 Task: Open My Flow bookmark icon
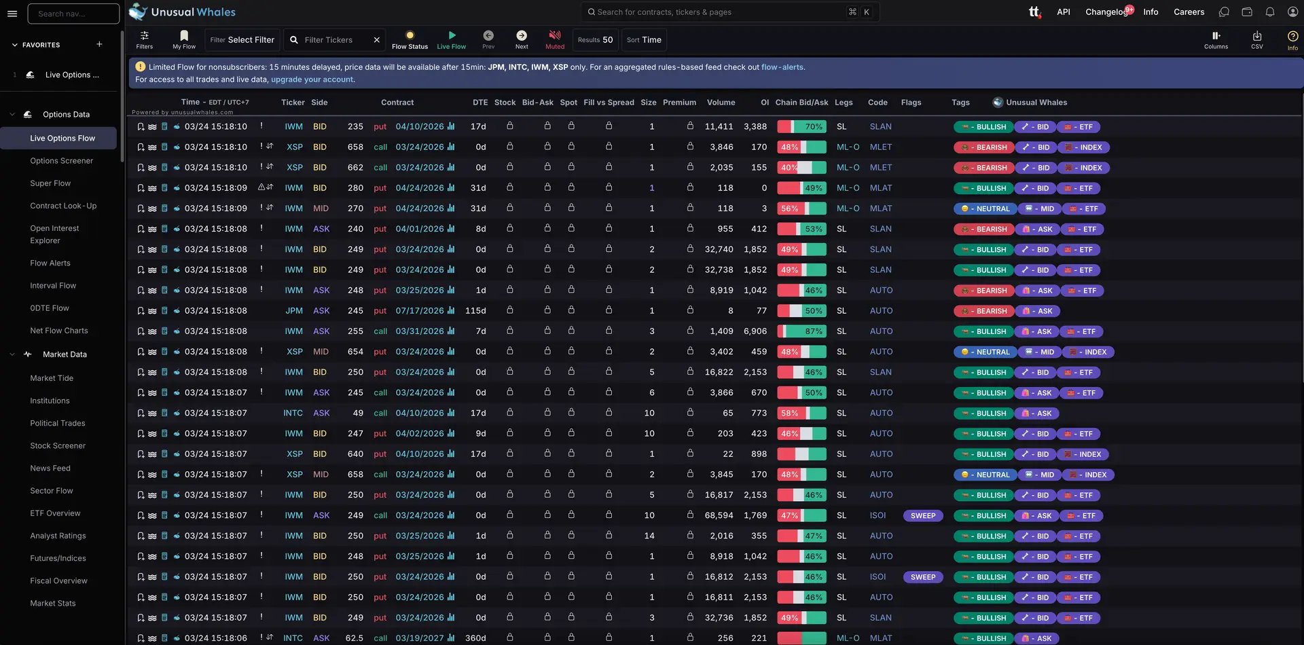pyautogui.click(x=184, y=40)
